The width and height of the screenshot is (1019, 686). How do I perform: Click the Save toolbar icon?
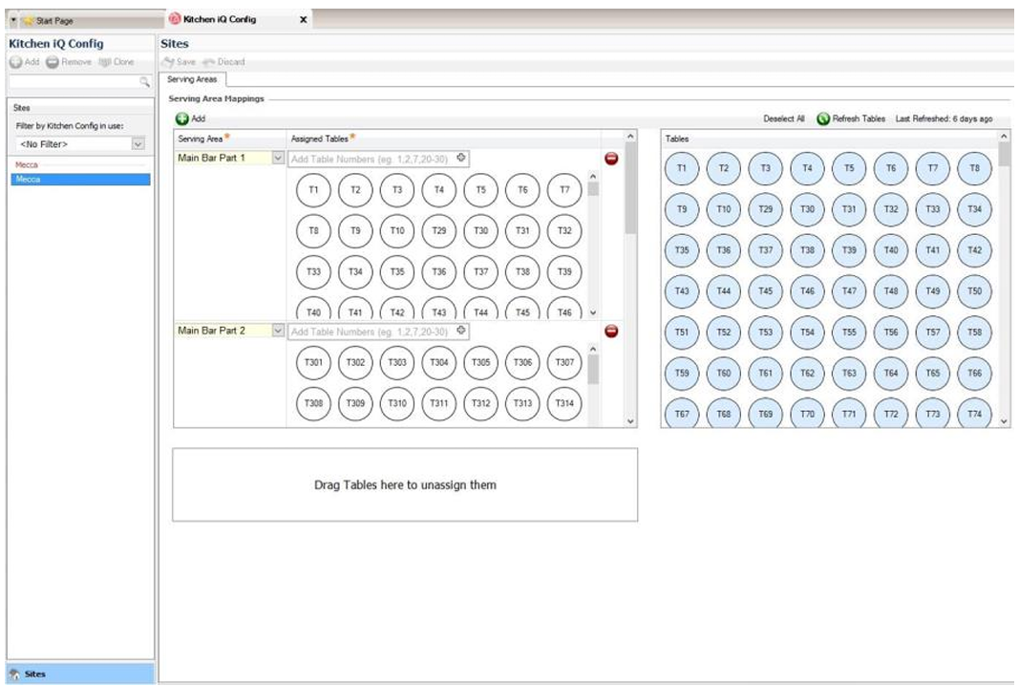[169, 62]
